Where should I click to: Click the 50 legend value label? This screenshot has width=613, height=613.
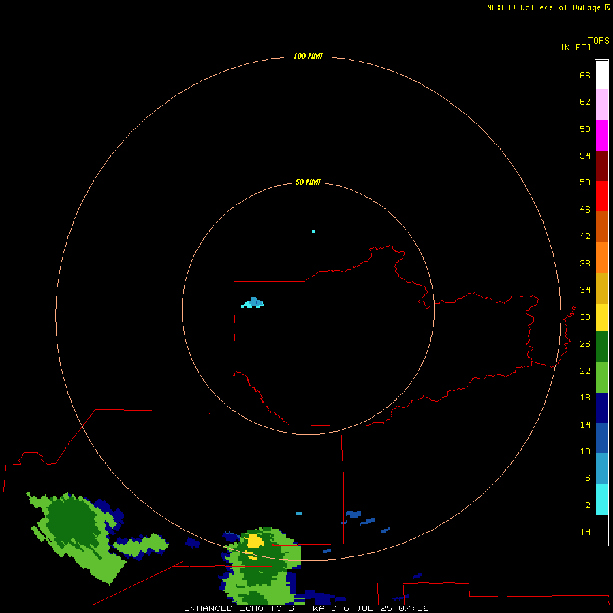click(x=585, y=183)
